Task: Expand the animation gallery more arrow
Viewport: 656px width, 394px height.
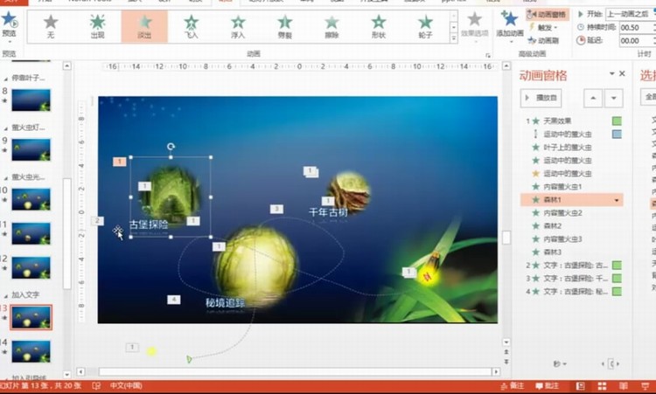Action: [453, 38]
